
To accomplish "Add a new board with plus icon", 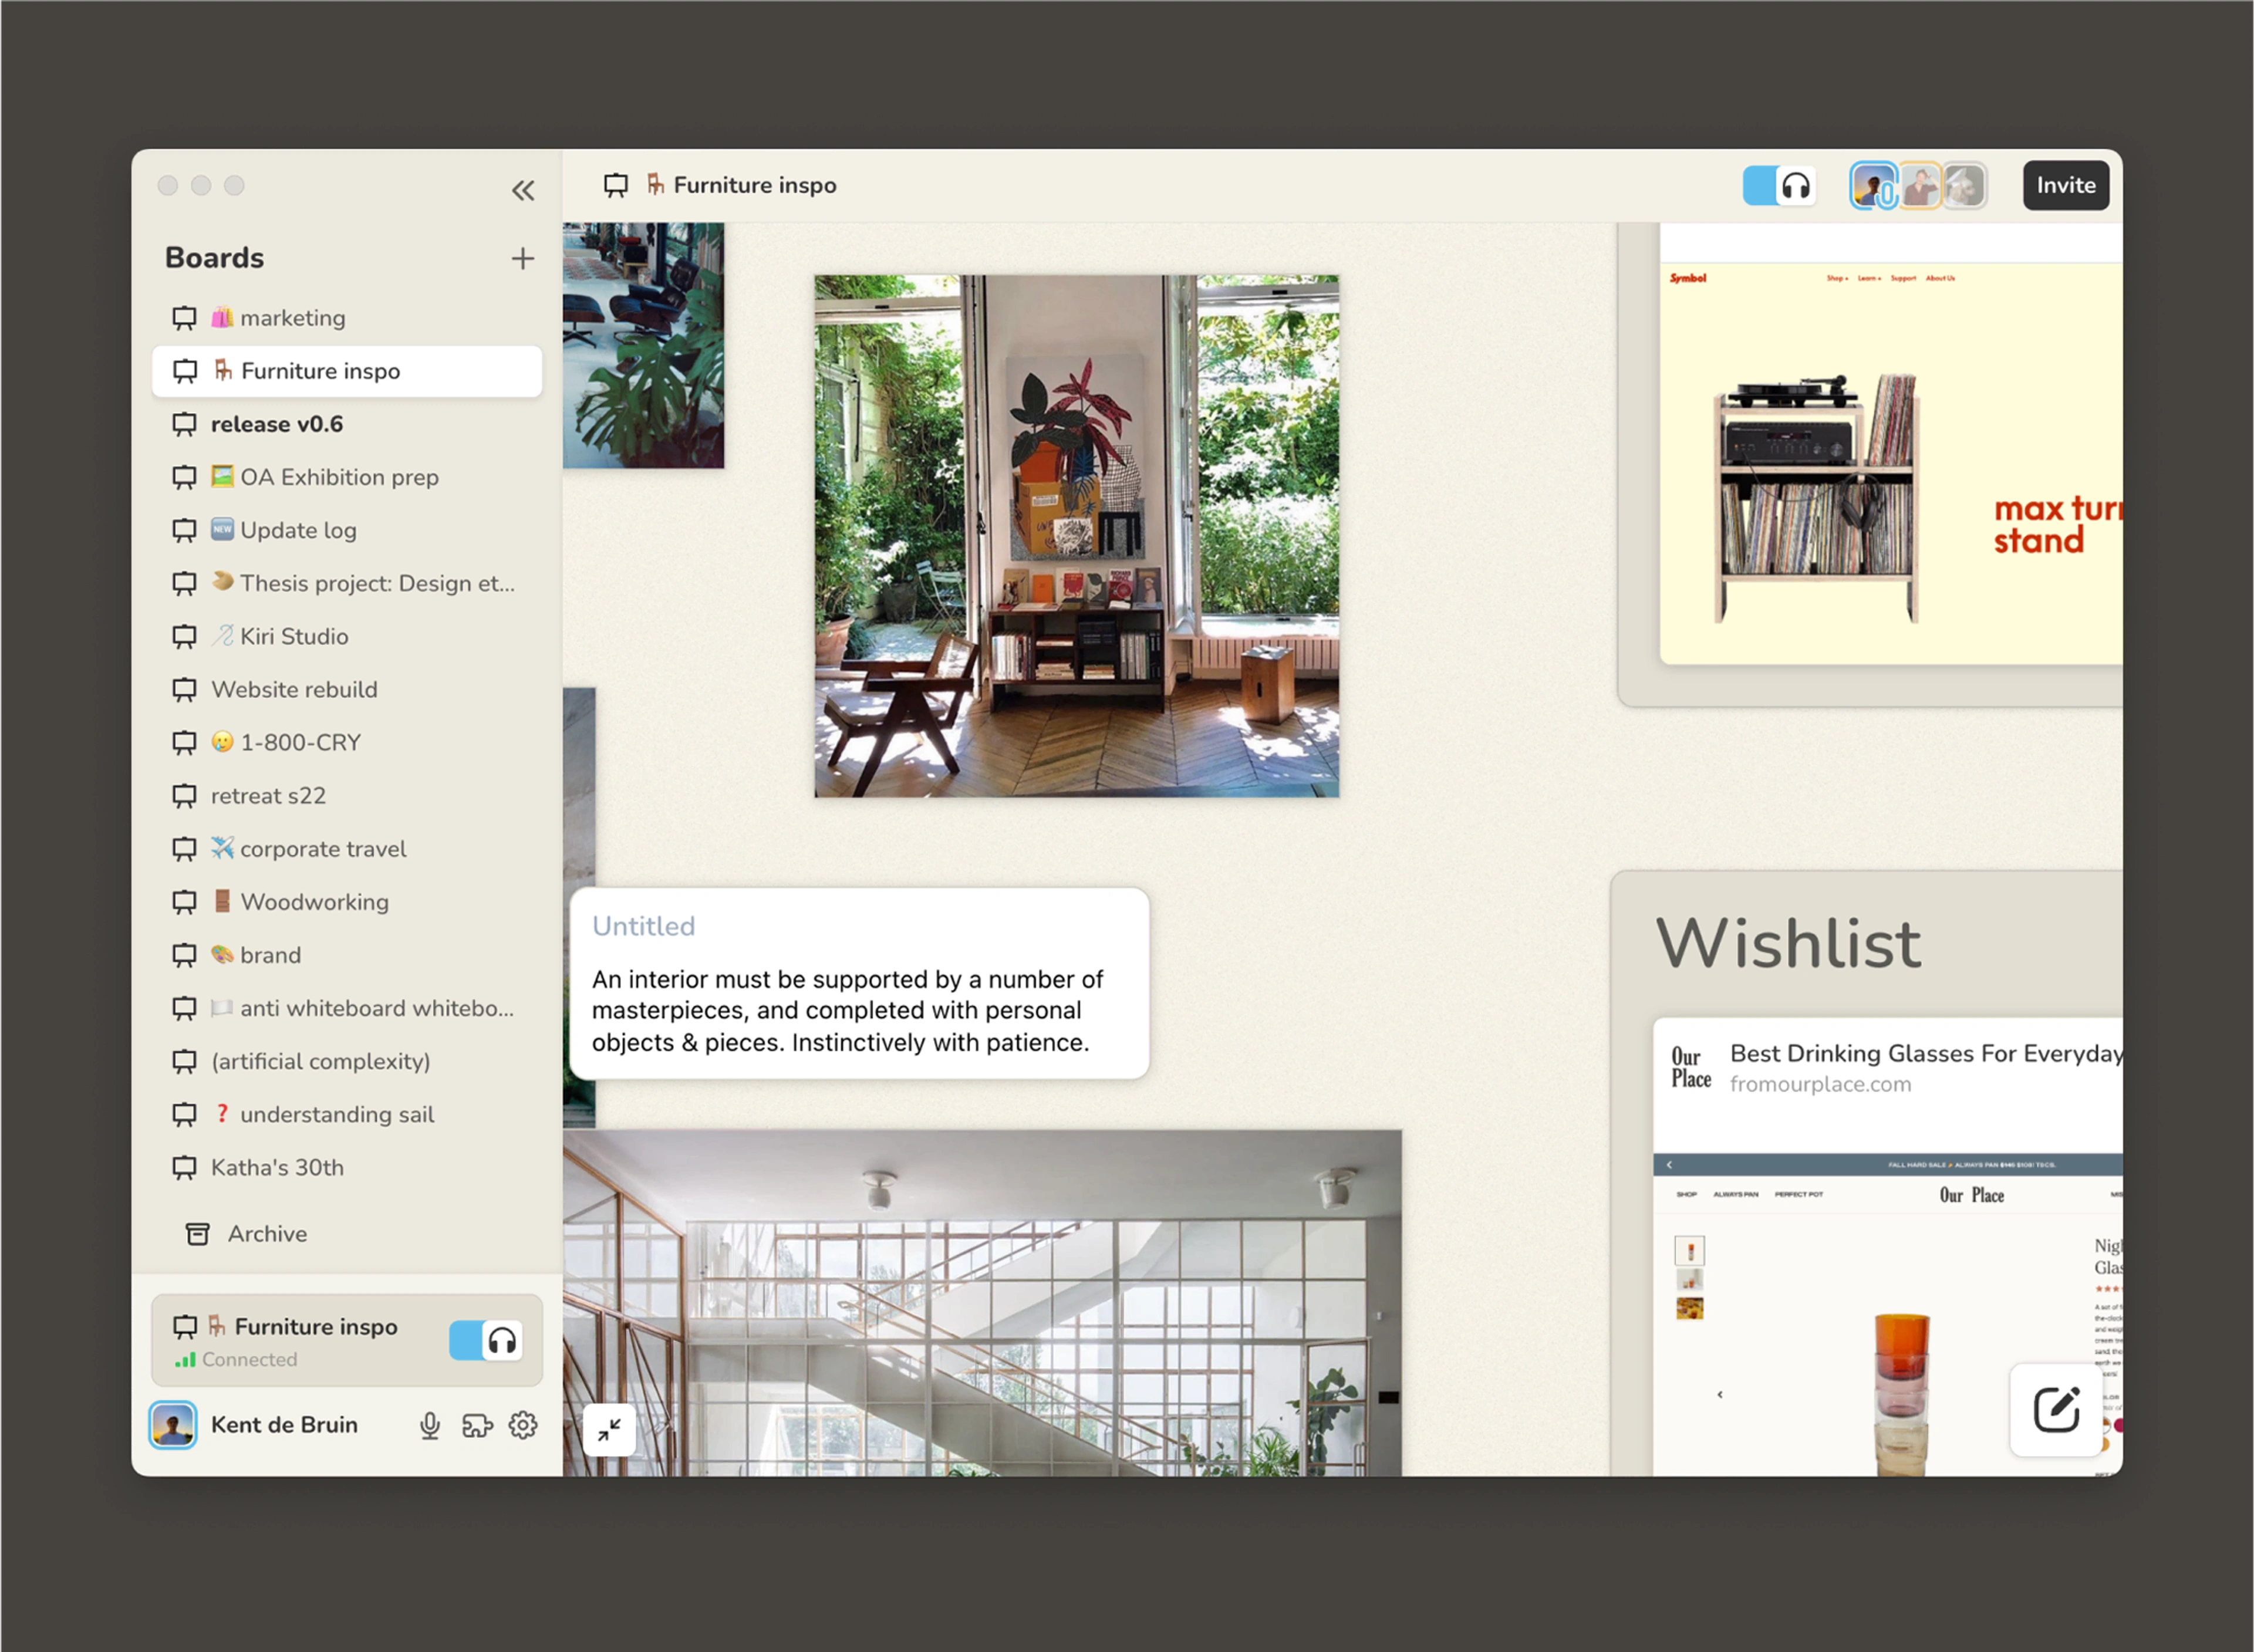I will tap(522, 259).
